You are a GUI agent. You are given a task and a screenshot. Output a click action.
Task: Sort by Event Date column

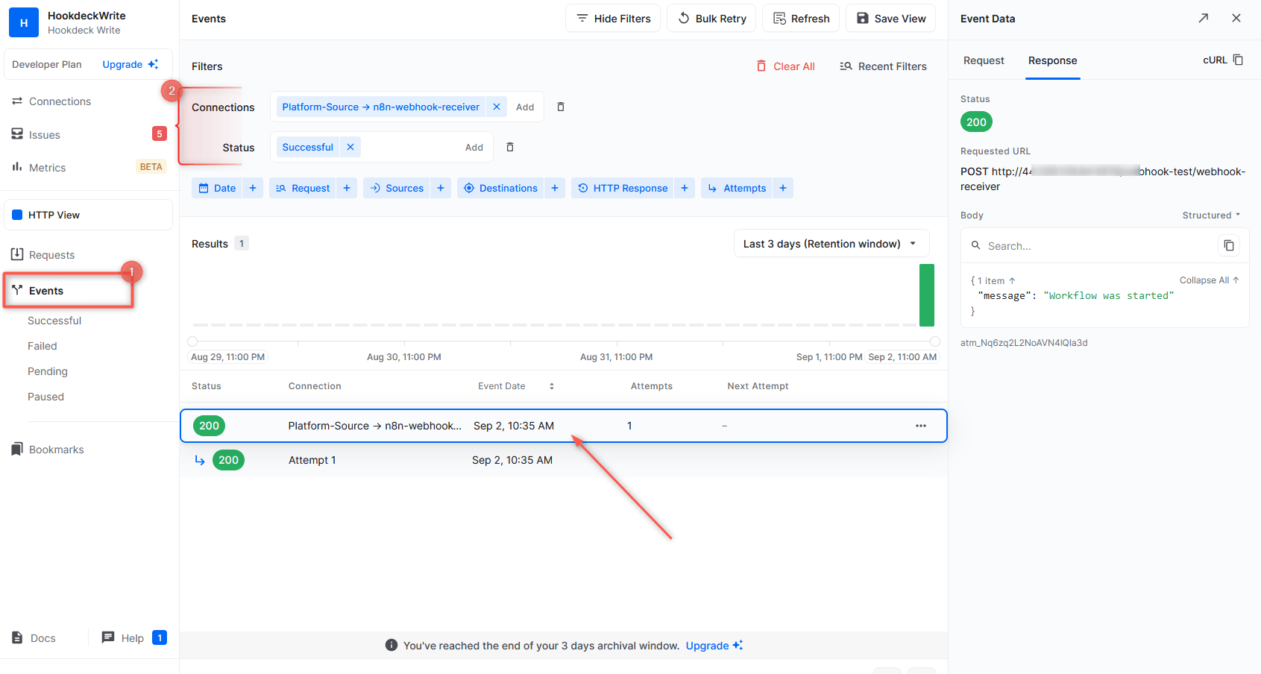click(x=551, y=386)
